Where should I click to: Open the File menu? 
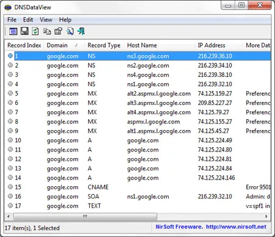[x=12, y=20]
